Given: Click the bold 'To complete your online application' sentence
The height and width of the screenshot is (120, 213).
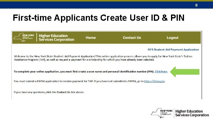Looking at the screenshot, I should coord(84,72).
